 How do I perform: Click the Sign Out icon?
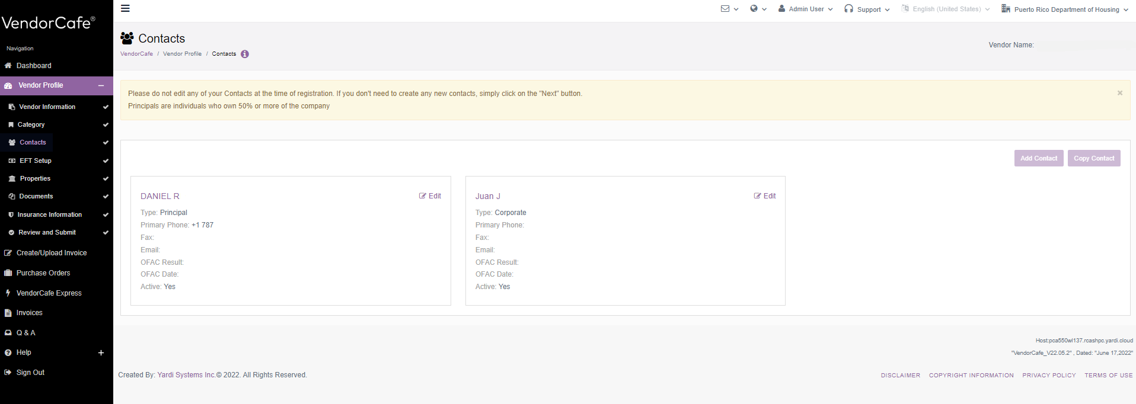pyautogui.click(x=8, y=373)
